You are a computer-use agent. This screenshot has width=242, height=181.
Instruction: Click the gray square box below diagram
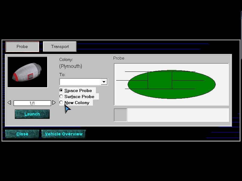point(120,115)
